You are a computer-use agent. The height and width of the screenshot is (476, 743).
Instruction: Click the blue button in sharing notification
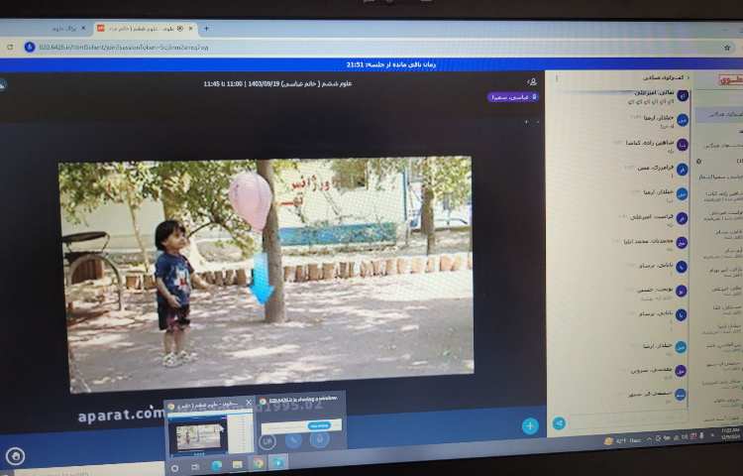tap(319, 424)
